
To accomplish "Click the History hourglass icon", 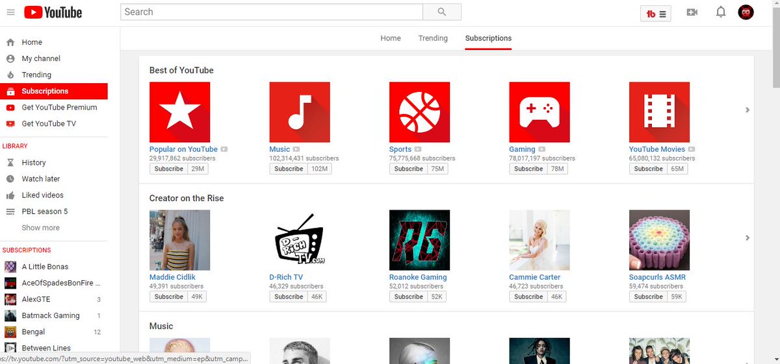I will [10, 163].
